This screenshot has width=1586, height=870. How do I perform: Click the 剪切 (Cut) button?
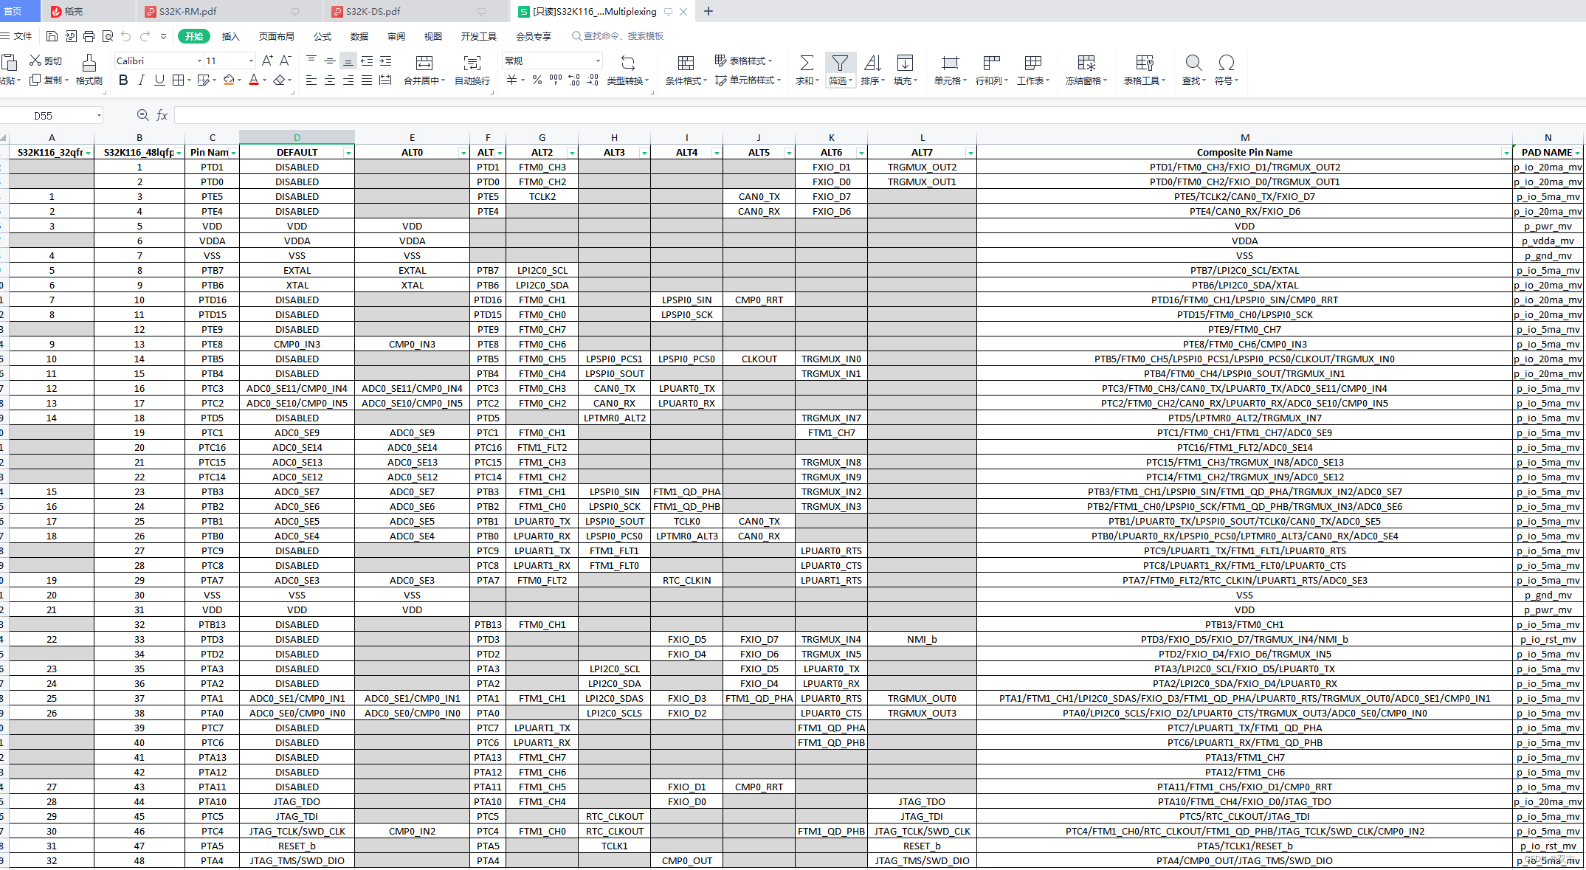coord(46,61)
